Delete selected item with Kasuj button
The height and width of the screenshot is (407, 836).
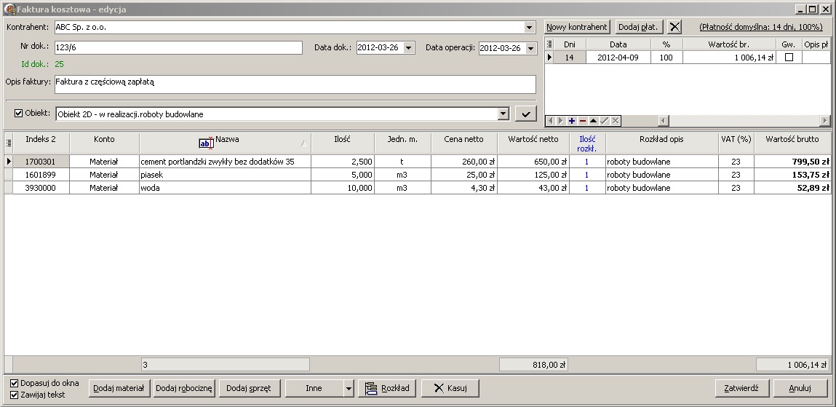pos(450,388)
